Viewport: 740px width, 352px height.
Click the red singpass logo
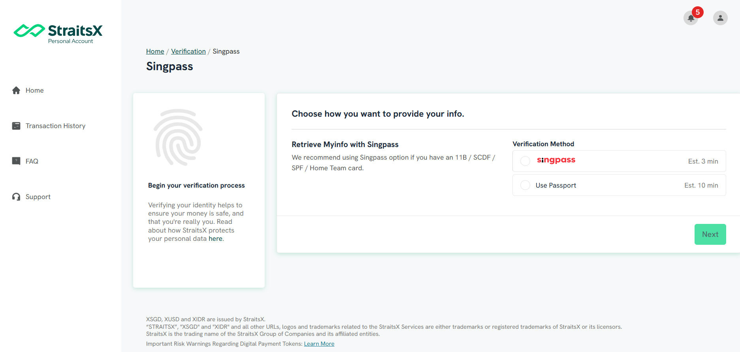[556, 160]
